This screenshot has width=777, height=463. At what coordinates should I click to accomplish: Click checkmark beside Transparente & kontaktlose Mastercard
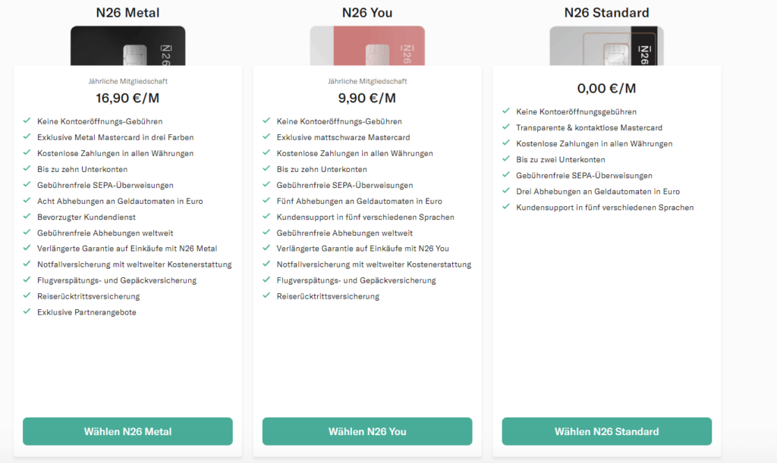[506, 127]
